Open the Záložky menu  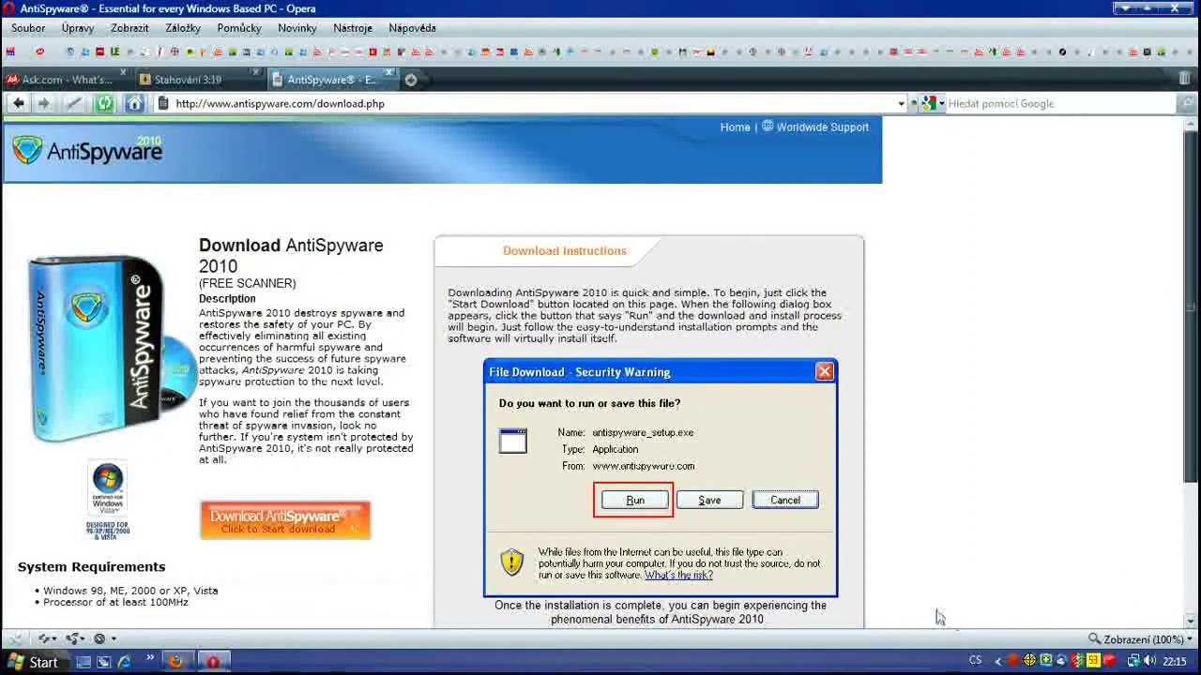click(x=183, y=28)
